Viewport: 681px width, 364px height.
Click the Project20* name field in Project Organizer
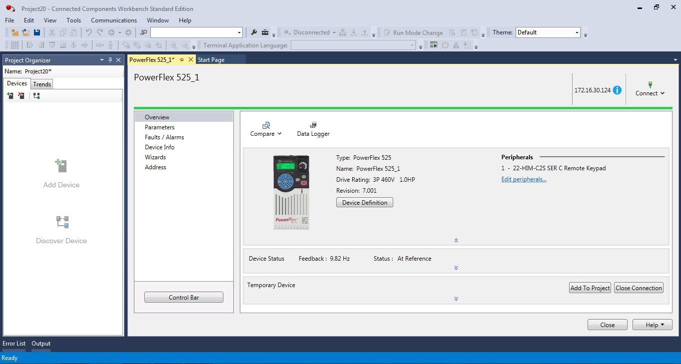pos(73,71)
